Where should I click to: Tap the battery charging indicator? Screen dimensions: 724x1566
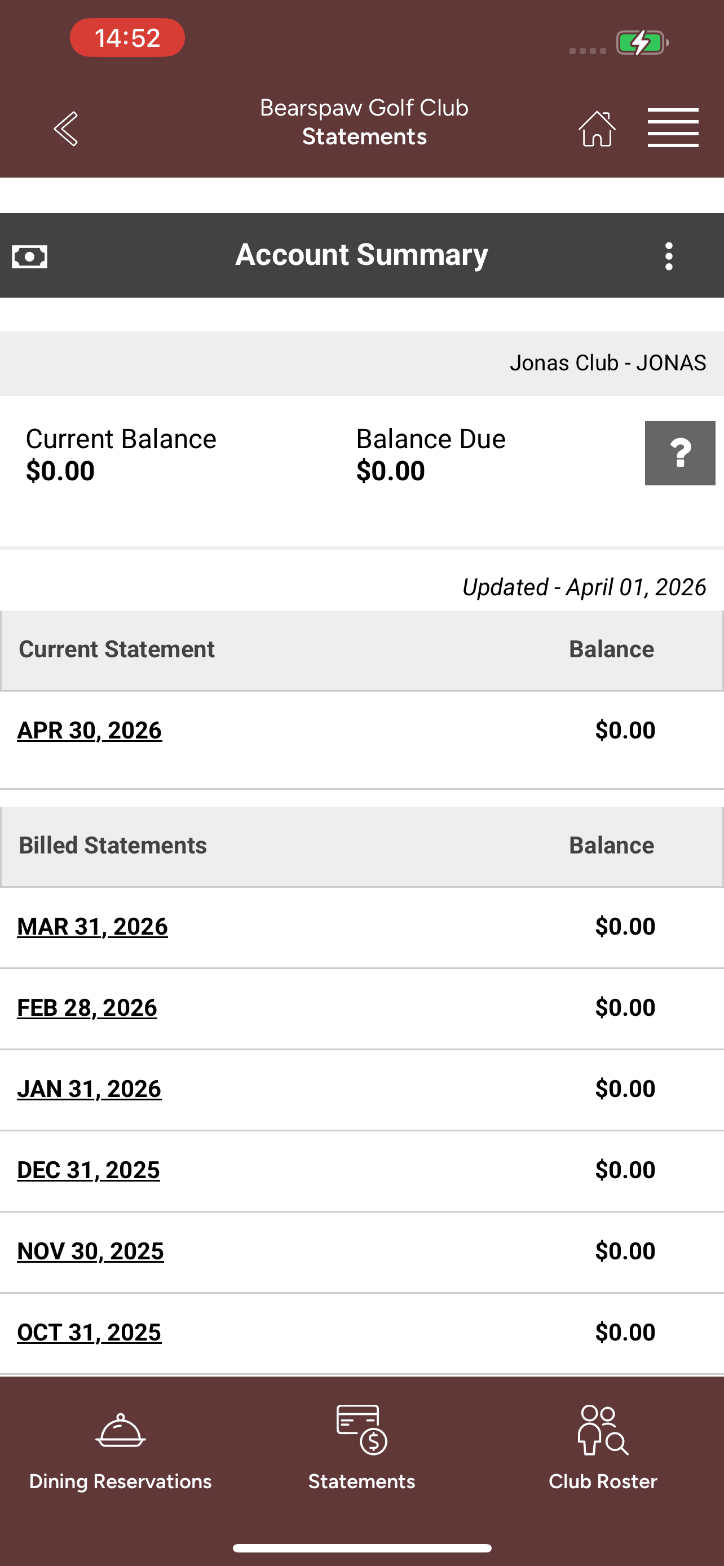[643, 42]
